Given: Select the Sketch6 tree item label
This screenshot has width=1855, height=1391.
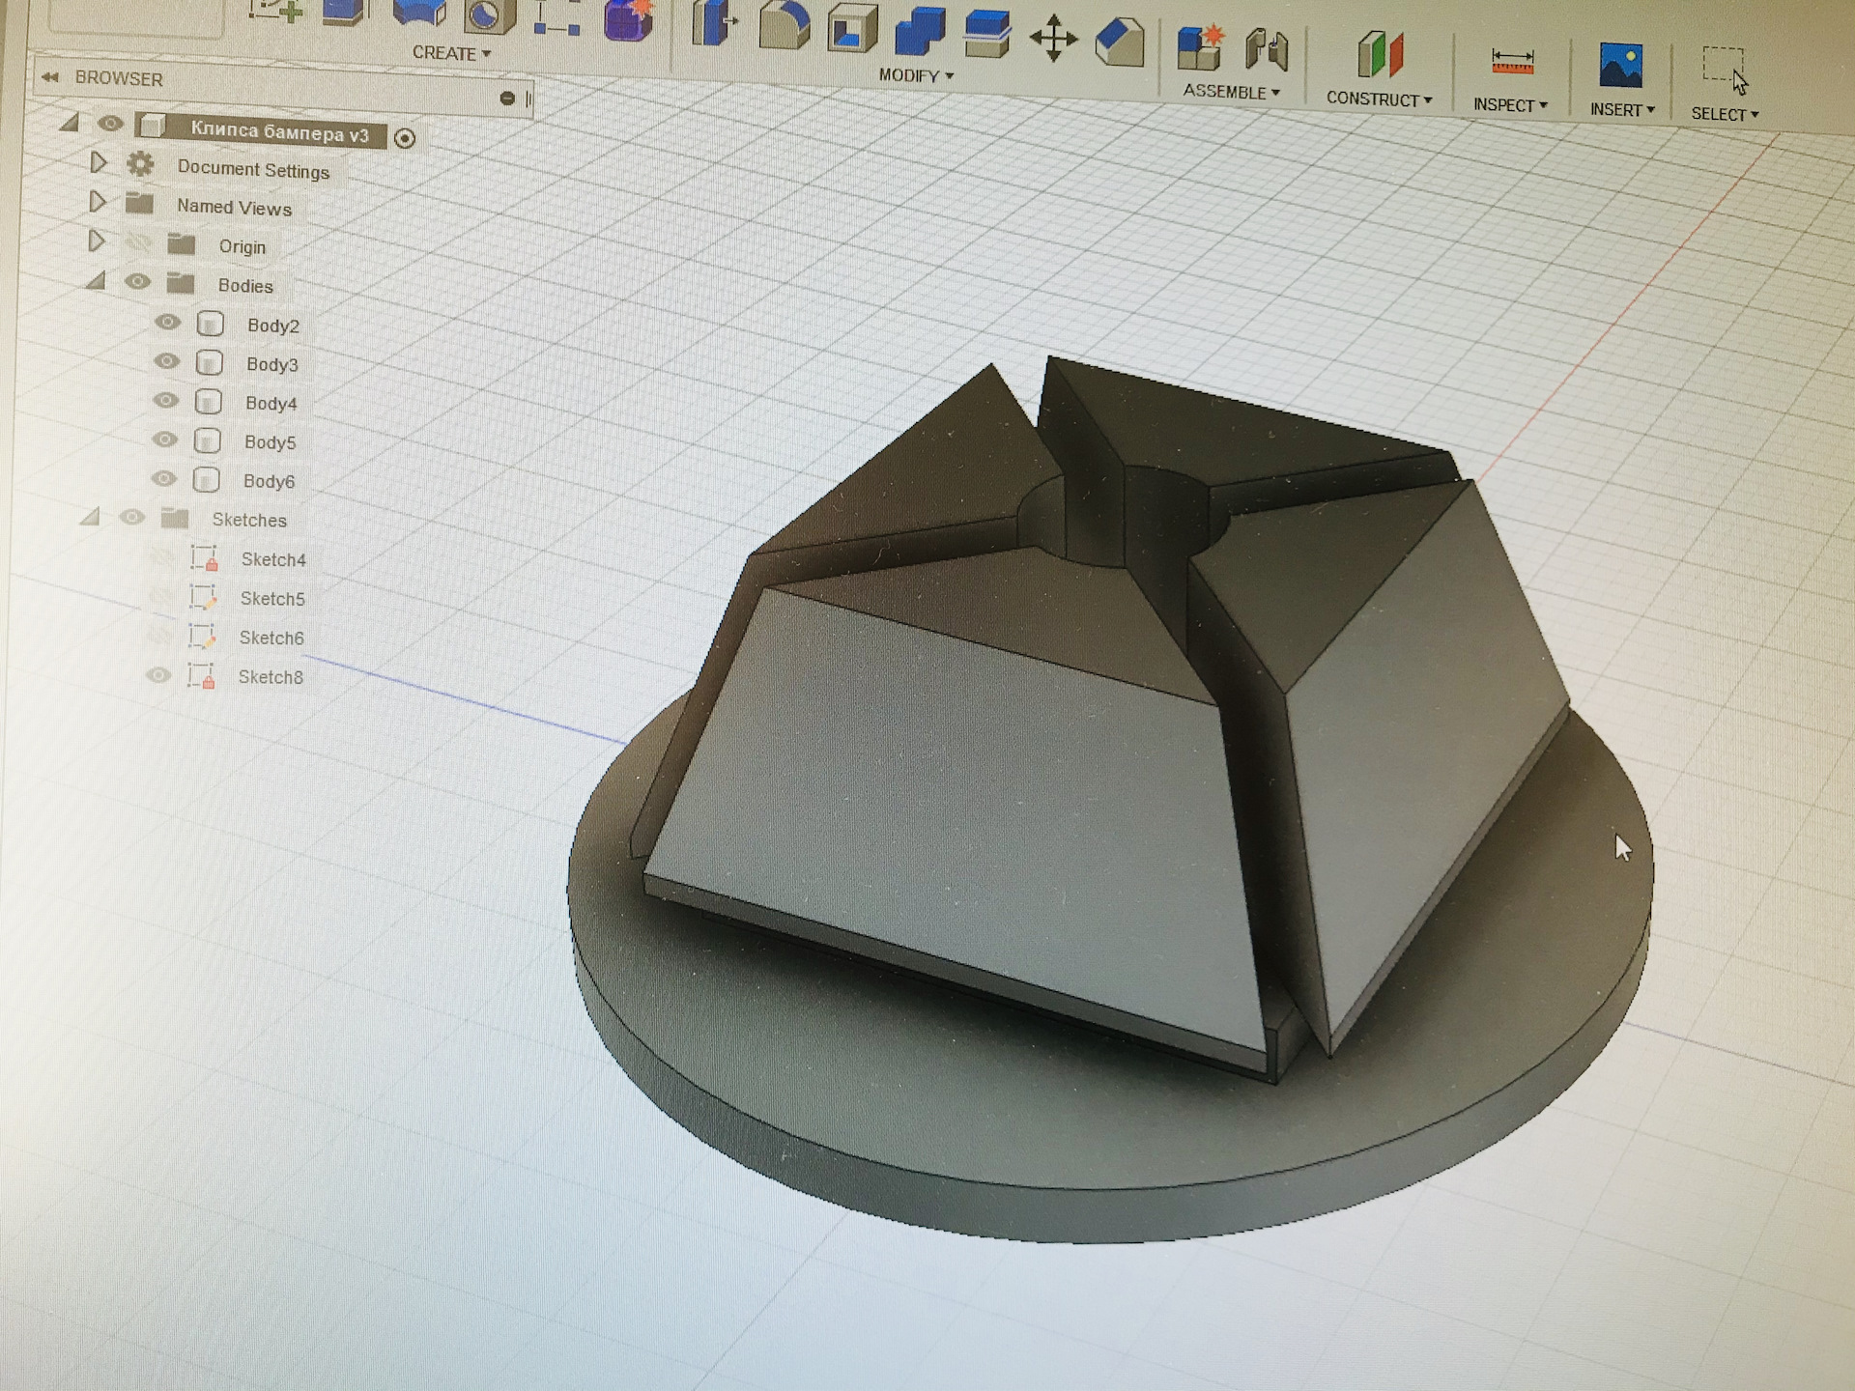Looking at the screenshot, I should pos(271,638).
